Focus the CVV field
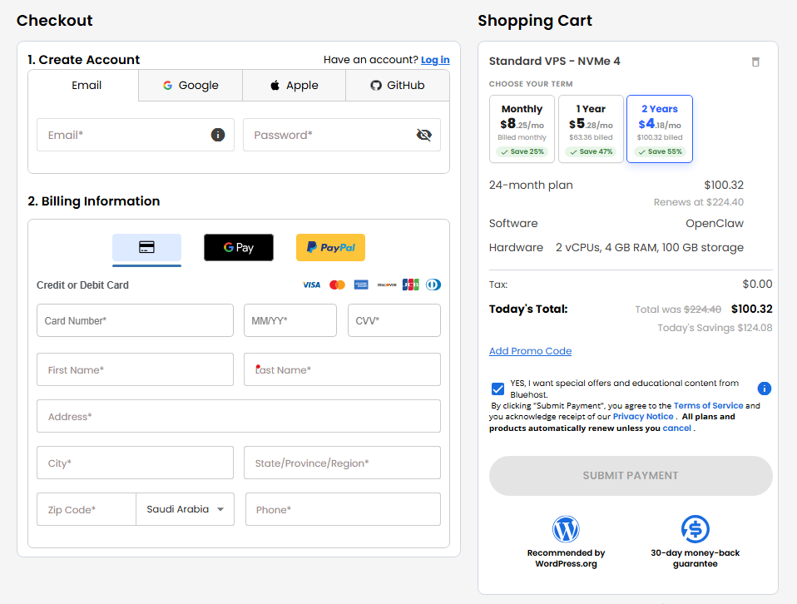This screenshot has height=604, width=797. (394, 320)
